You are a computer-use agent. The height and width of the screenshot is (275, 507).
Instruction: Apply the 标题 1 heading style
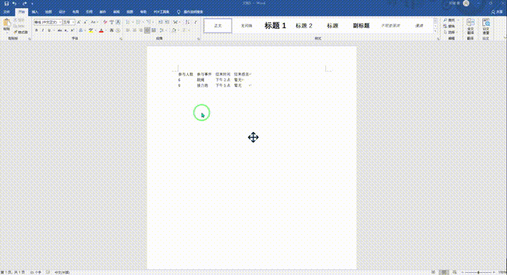tap(275, 25)
